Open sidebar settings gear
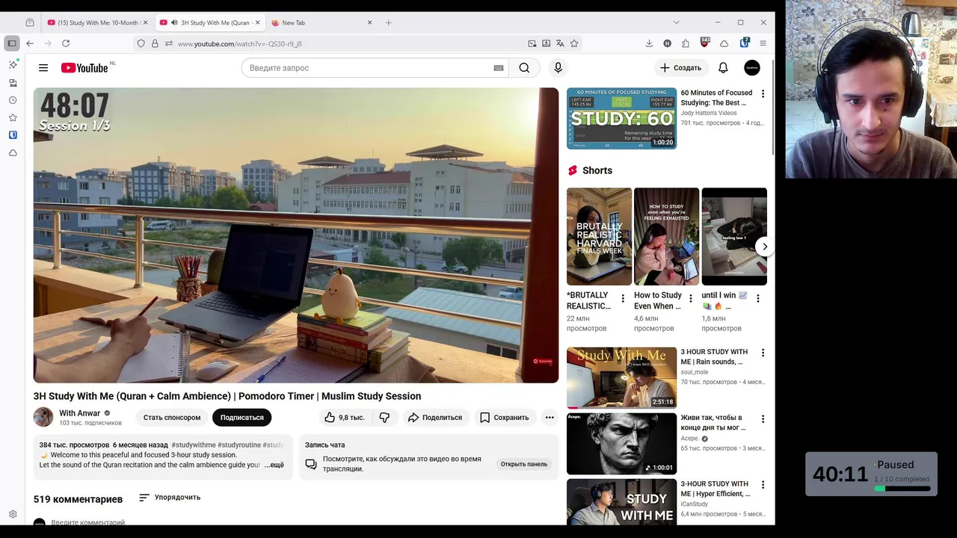 pos(13,514)
